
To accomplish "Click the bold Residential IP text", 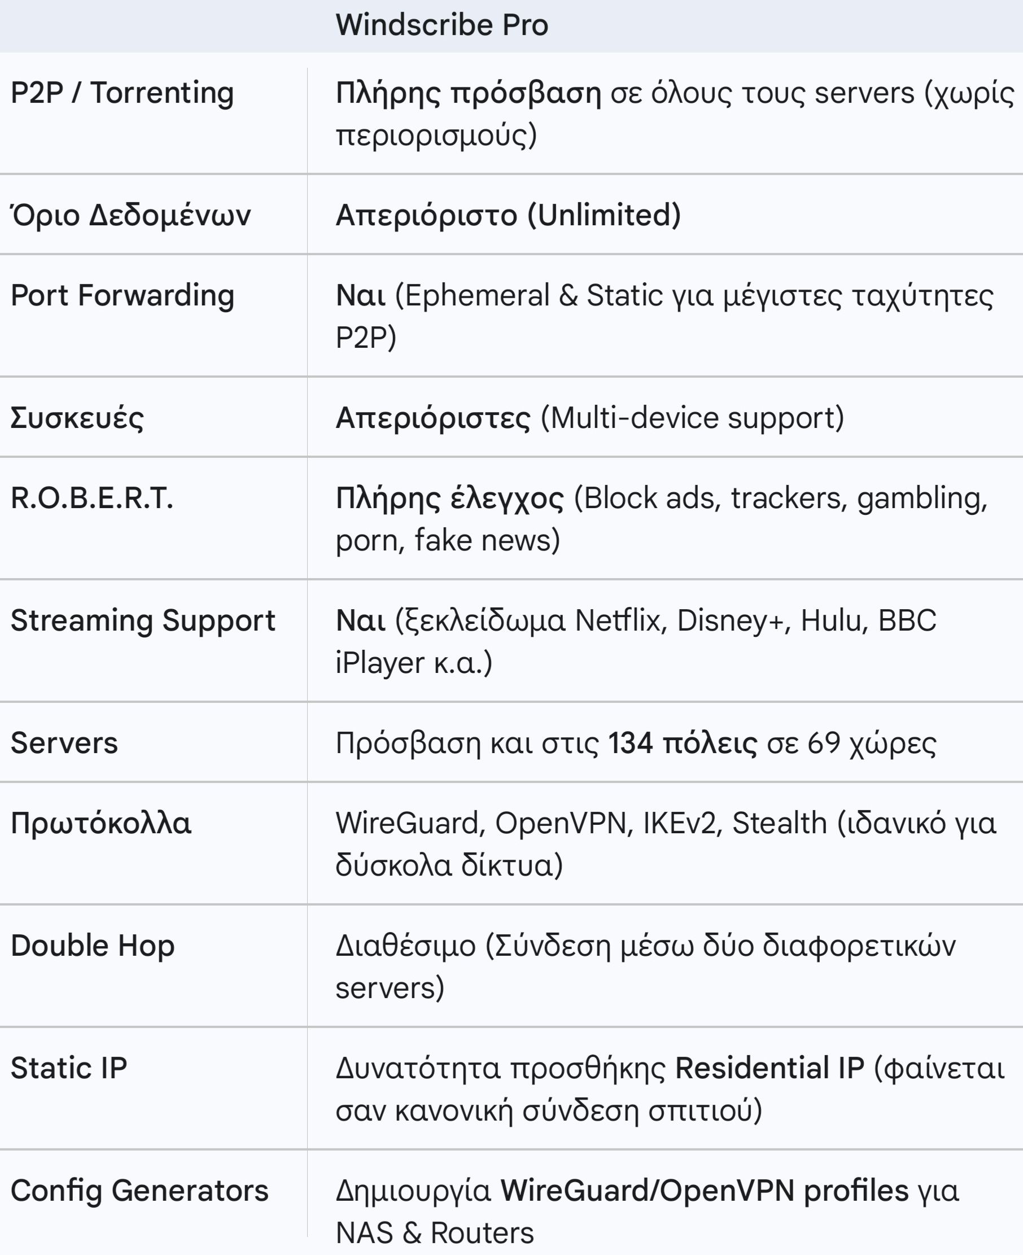I will tap(770, 1068).
